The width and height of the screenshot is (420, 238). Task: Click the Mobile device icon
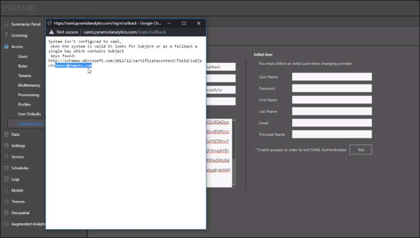6,190
